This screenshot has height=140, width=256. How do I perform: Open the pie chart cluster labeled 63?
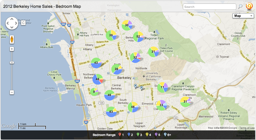tap(111, 112)
